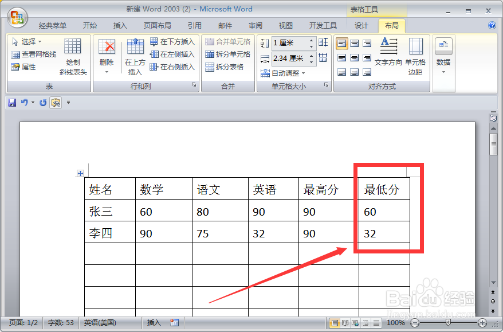Switch to the 设计 (Design) tab
Viewport: 503px width, 332px height.
361,25
